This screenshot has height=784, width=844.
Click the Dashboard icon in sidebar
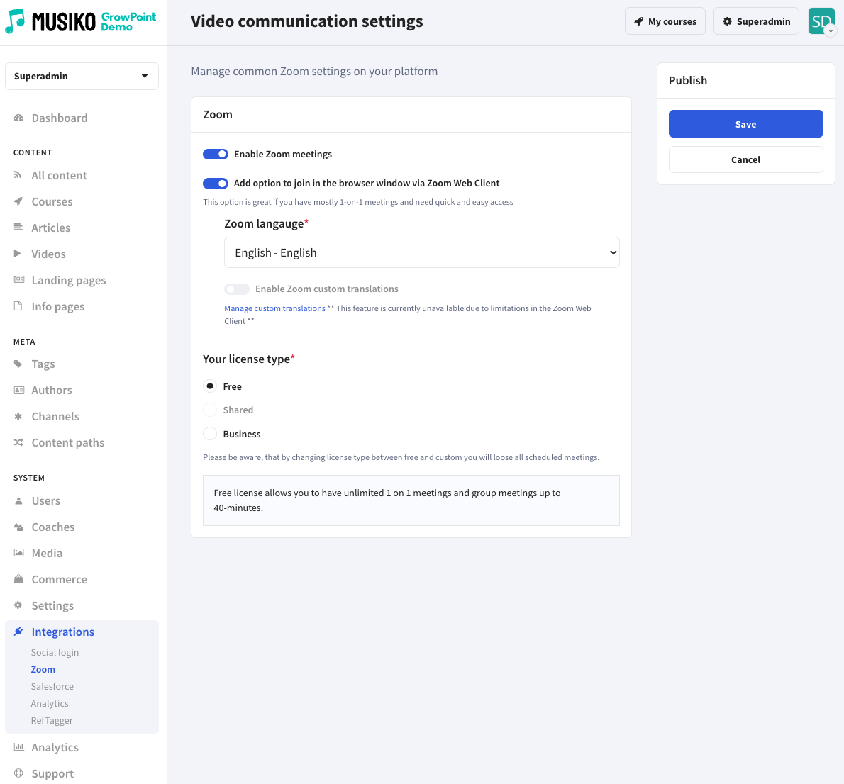click(18, 118)
